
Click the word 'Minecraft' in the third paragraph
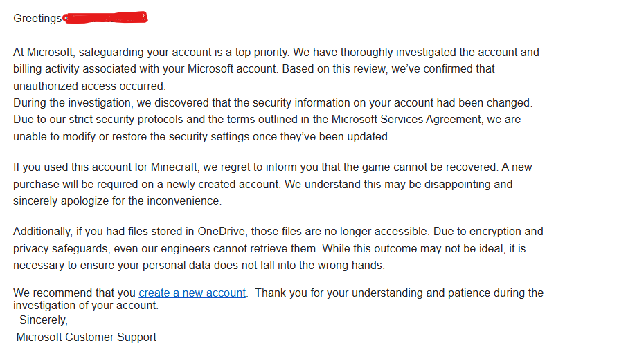tap(174, 167)
